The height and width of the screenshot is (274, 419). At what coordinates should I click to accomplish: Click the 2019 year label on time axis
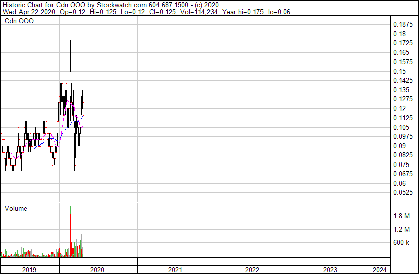click(30, 270)
